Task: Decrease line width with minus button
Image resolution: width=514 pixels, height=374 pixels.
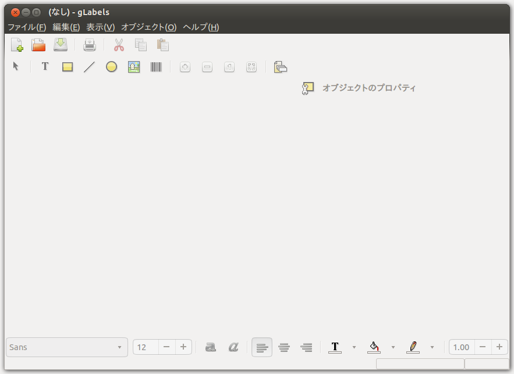Action: coord(483,347)
